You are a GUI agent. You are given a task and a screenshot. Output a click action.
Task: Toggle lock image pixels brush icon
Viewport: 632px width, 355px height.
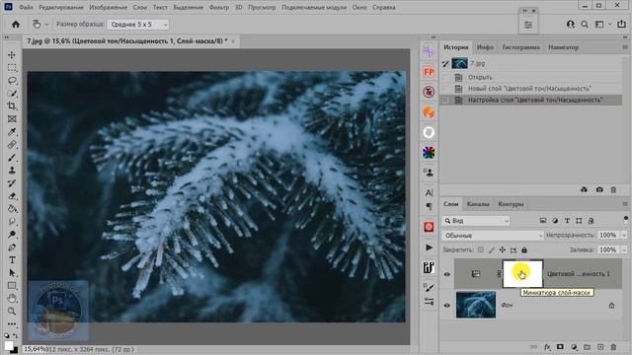[x=492, y=249]
